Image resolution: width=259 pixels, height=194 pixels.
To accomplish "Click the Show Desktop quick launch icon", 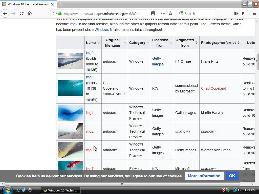I will click(30, 190).
